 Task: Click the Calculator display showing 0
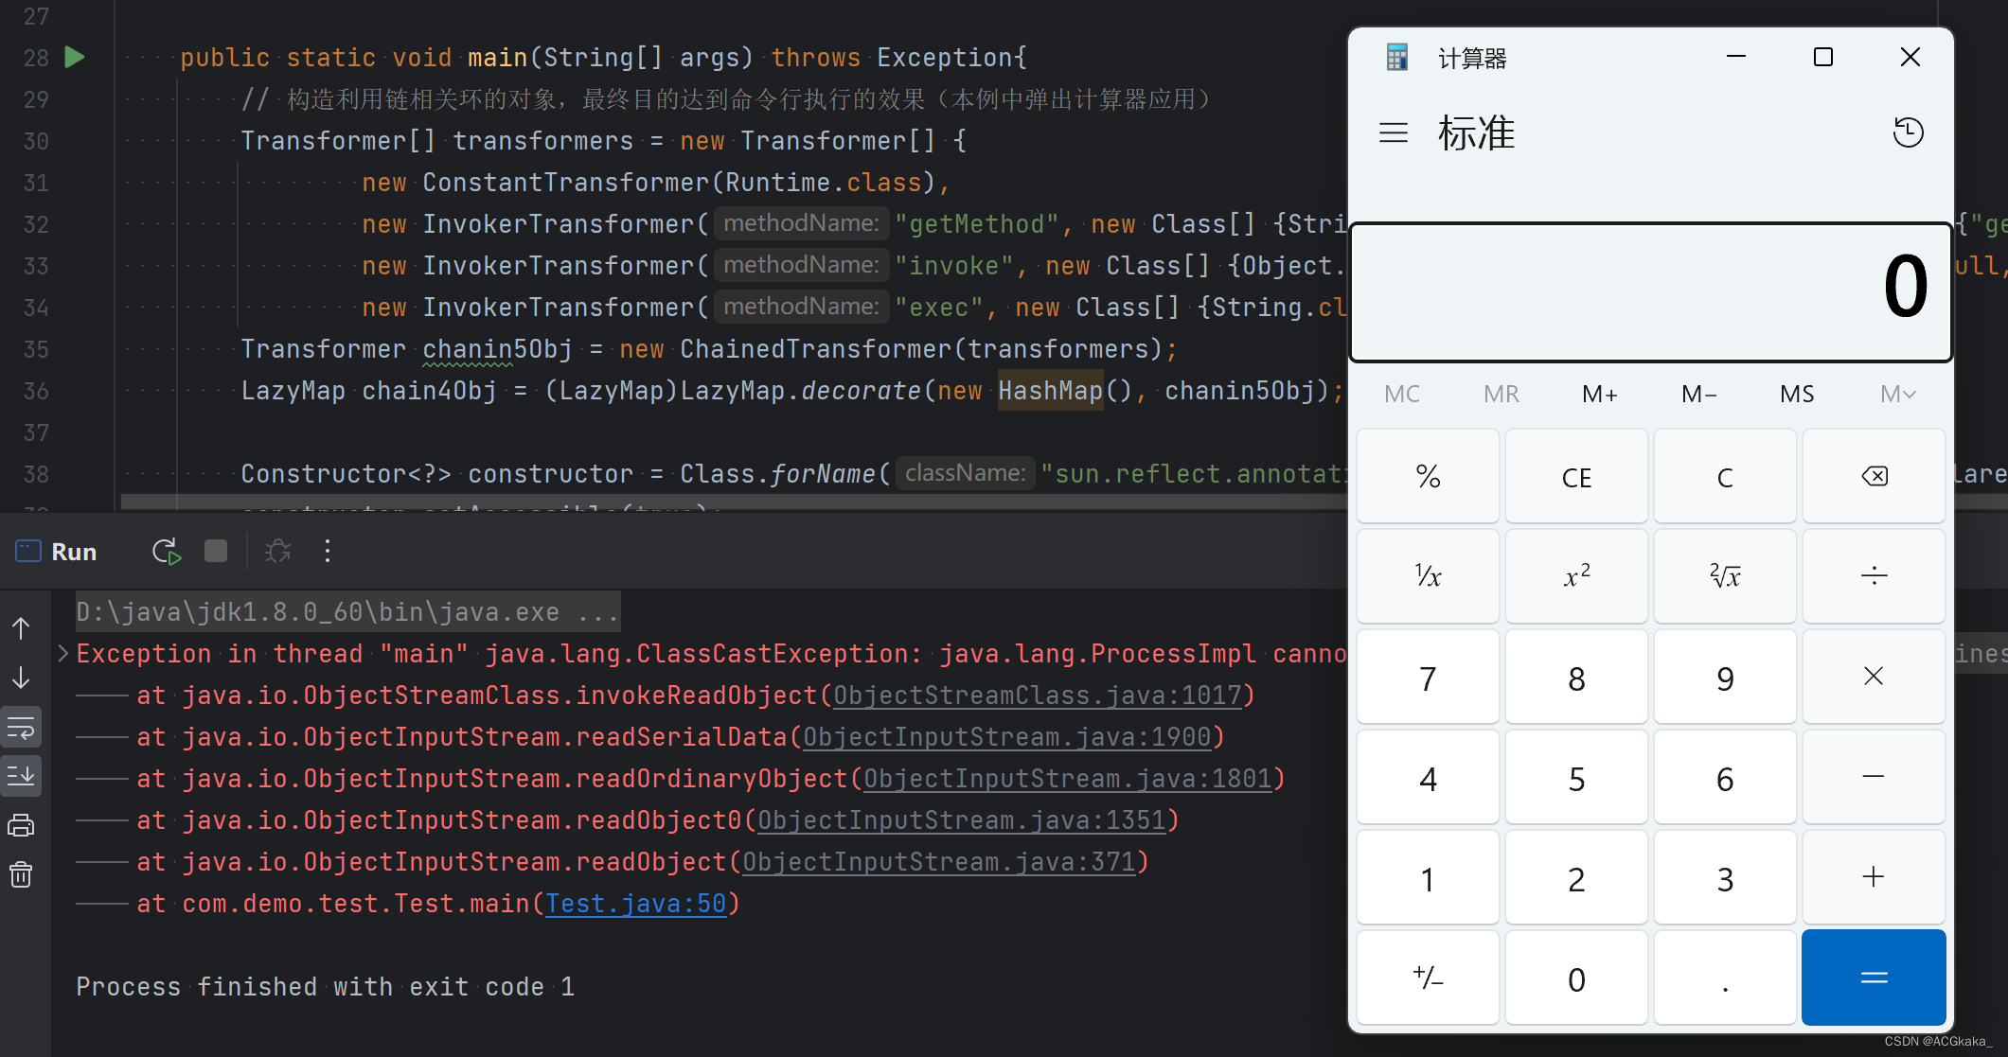[x=1651, y=292]
